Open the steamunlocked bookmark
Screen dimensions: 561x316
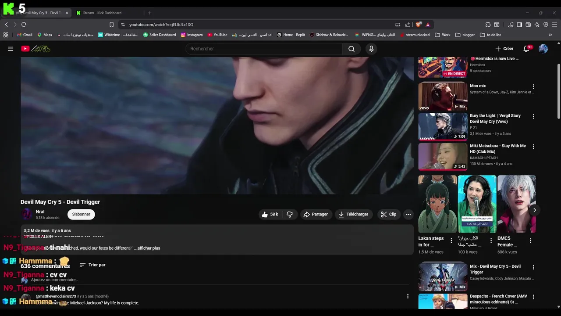[x=415, y=35]
